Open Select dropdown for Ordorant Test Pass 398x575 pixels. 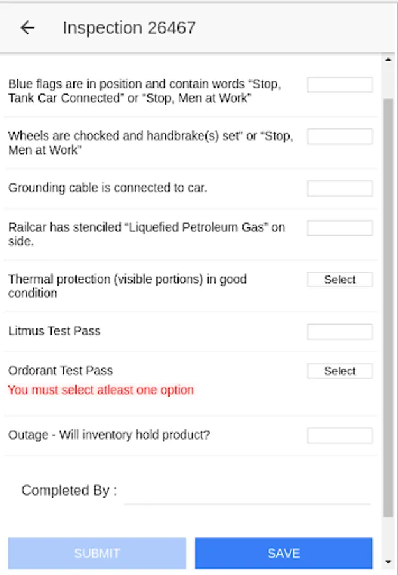[x=339, y=371]
